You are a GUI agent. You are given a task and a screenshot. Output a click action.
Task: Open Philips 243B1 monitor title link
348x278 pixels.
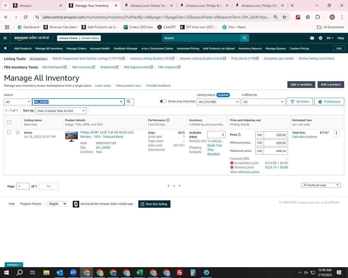(x=107, y=135)
